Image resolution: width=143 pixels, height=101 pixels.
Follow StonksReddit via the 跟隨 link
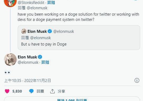[x=51, y=3]
